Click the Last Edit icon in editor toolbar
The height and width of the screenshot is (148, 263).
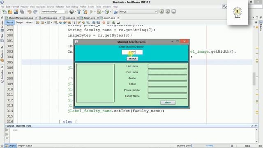coord(37,23)
